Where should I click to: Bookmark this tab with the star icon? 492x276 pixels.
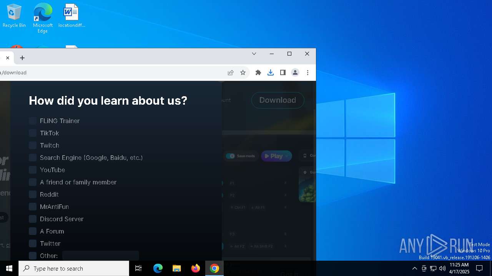243,72
